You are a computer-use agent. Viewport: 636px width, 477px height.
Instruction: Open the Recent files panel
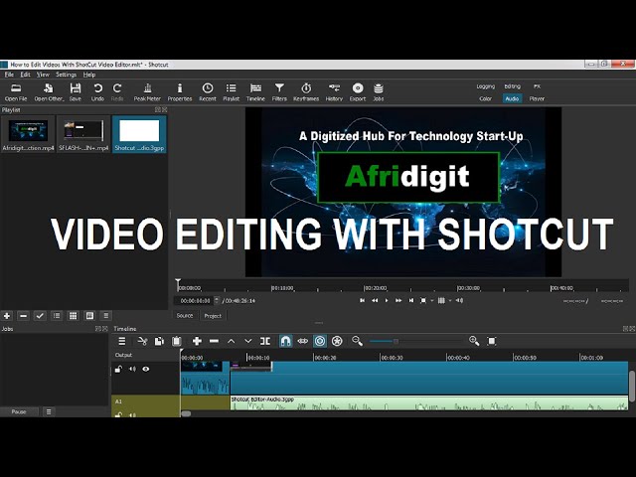coord(208,92)
